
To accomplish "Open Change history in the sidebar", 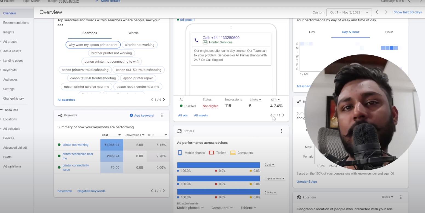I will click(13, 99).
